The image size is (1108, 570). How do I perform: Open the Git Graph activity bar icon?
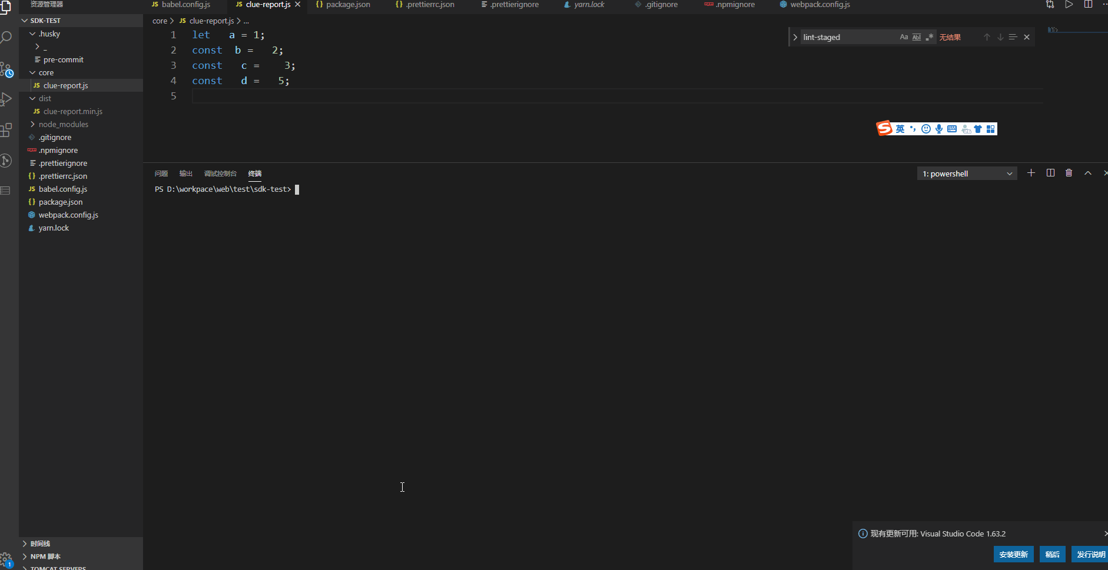pyautogui.click(x=6, y=161)
